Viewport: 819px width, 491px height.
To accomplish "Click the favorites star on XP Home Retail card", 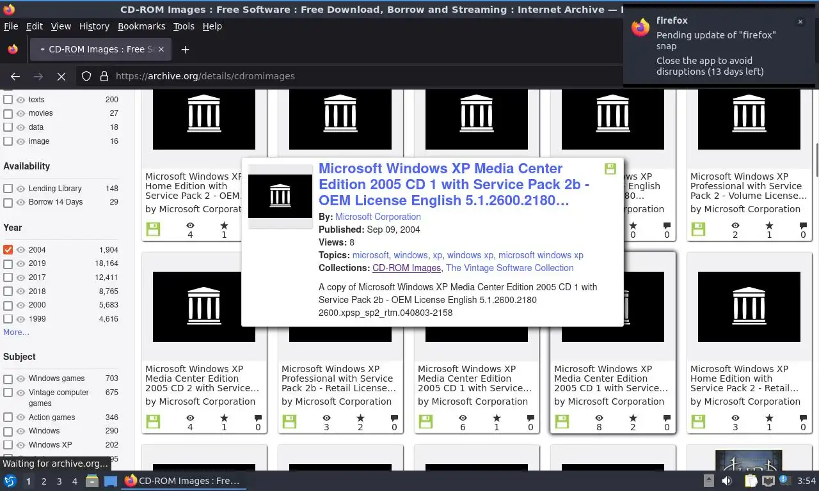I will click(769, 418).
